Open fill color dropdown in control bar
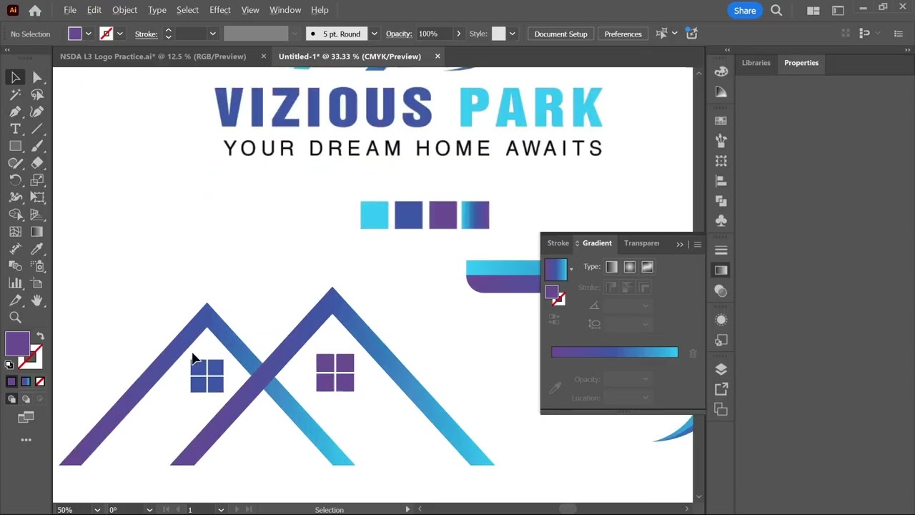915x515 pixels. (x=89, y=34)
